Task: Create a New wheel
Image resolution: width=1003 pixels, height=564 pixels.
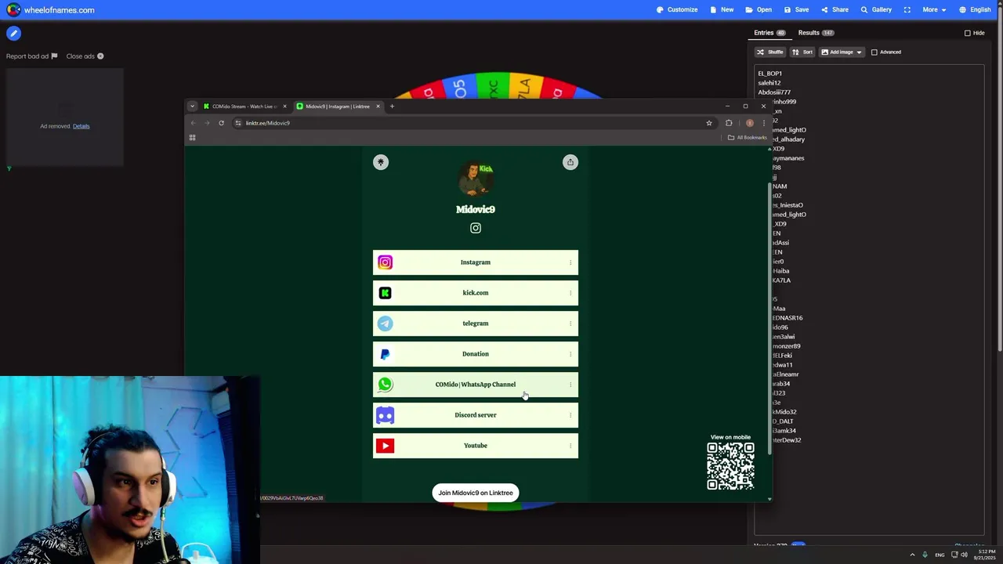Action: click(x=722, y=9)
